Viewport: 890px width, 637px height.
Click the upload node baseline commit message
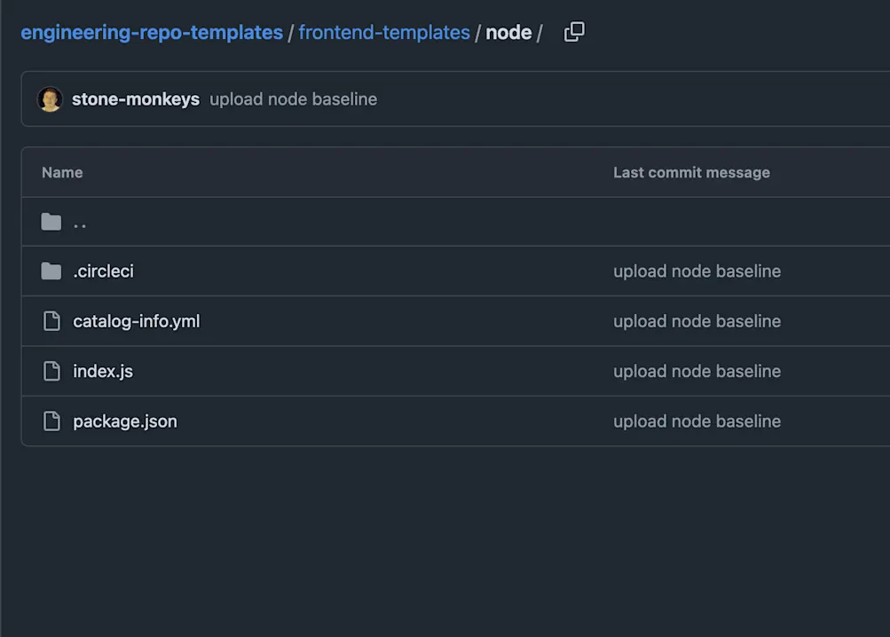tap(293, 99)
